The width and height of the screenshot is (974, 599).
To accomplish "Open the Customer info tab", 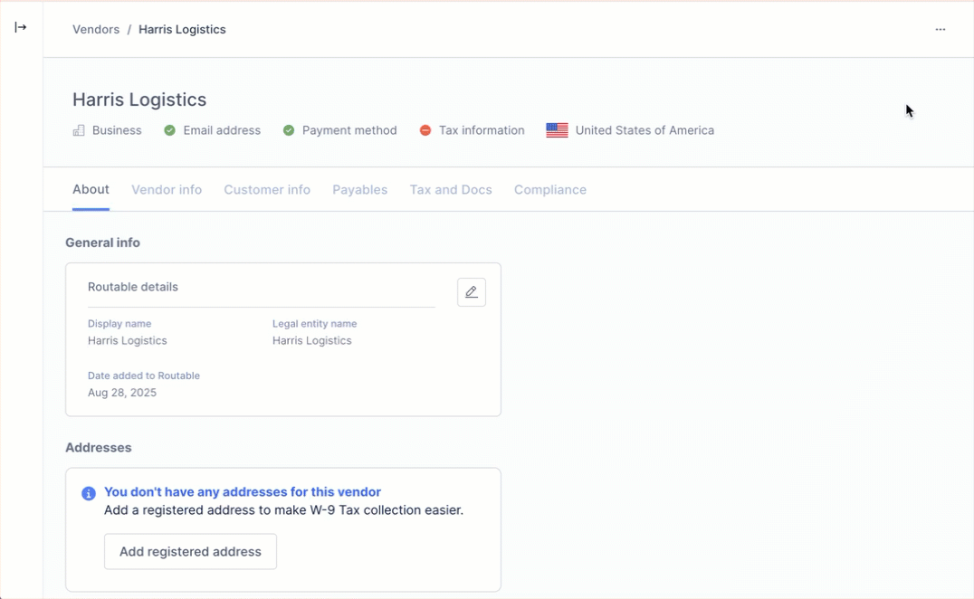I will coord(267,190).
